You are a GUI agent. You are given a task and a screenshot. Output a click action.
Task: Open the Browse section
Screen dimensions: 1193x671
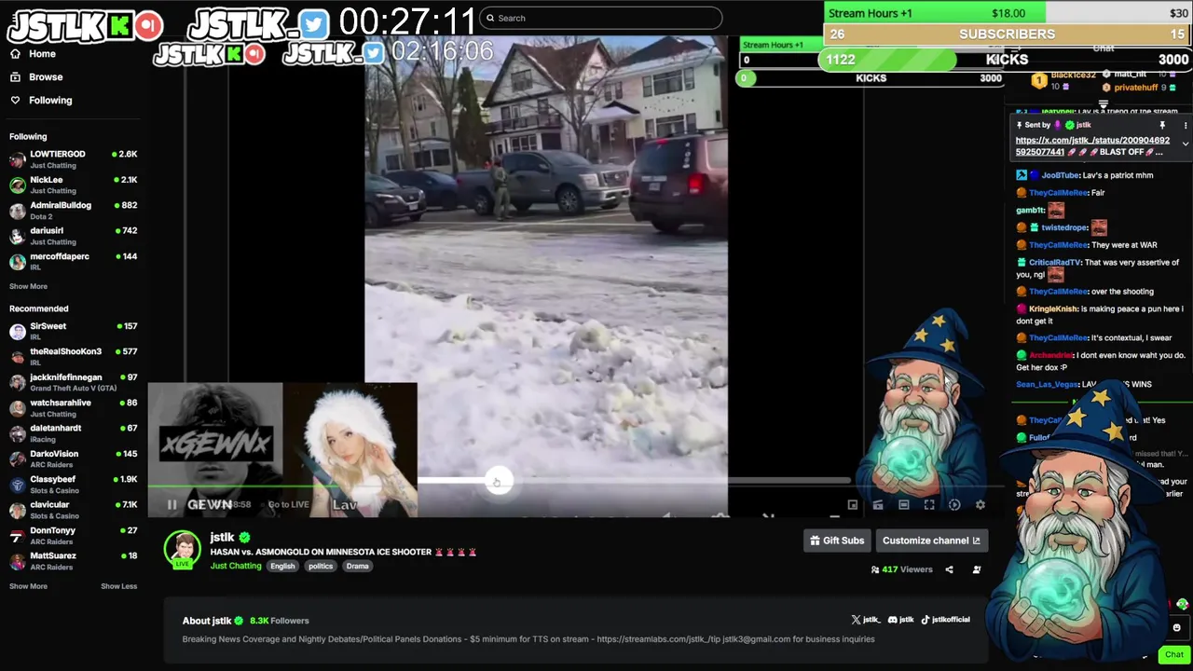36,77
